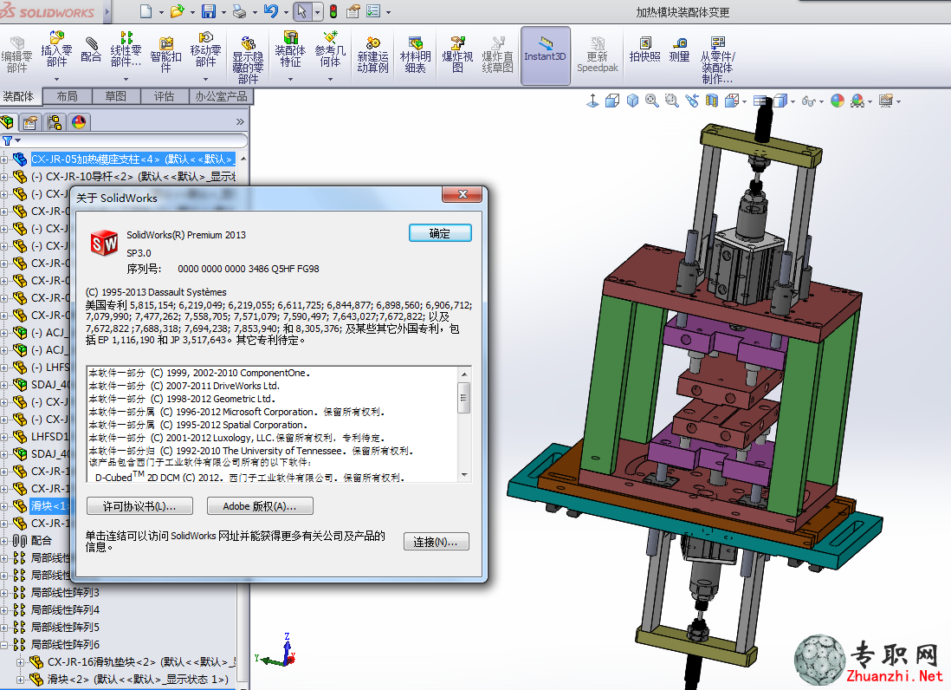Click 插入零部件 (Insert Components)
Viewport: 951px width, 690px height.
[x=56, y=49]
